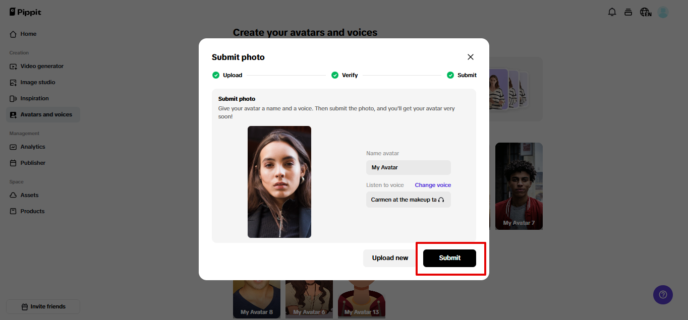The image size is (688, 320).
Task: Click the Change voice link
Action: pos(433,185)
